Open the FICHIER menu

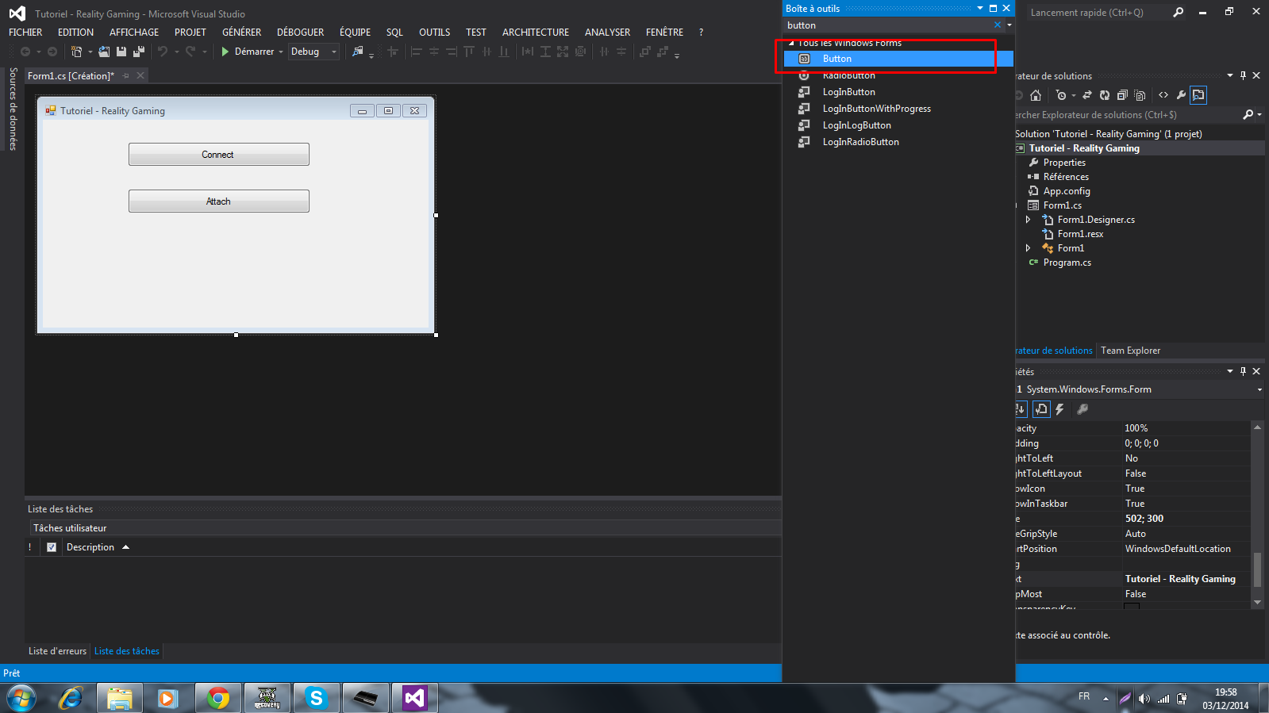(25, 33)
